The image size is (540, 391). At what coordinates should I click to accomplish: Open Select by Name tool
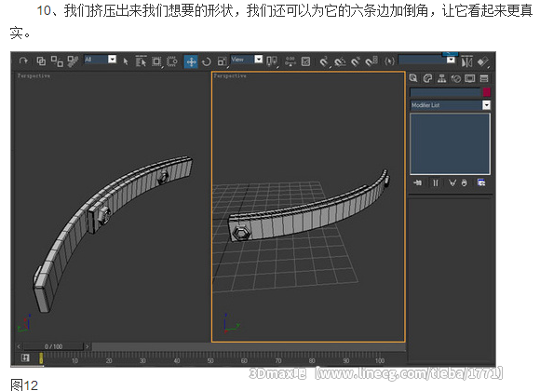(141, 61)
